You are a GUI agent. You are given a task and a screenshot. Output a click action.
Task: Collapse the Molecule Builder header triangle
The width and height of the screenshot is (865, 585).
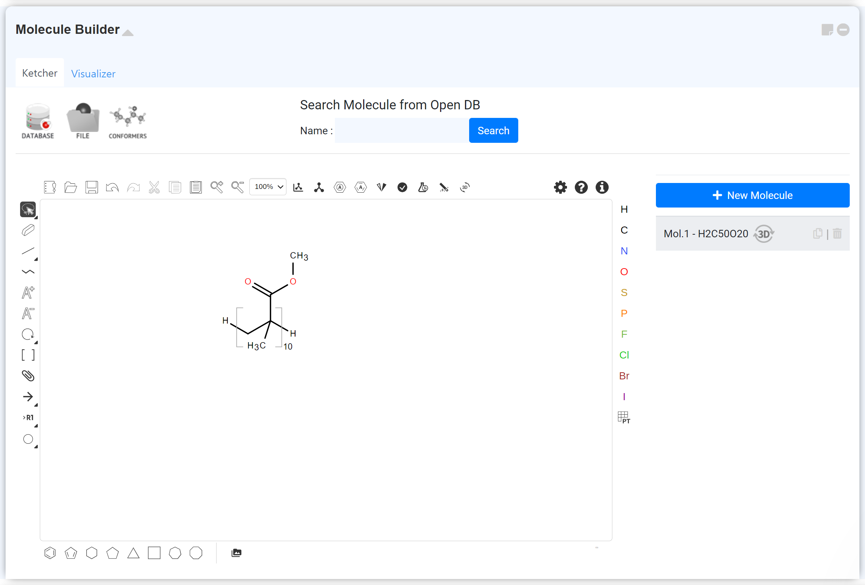point(128,33)
